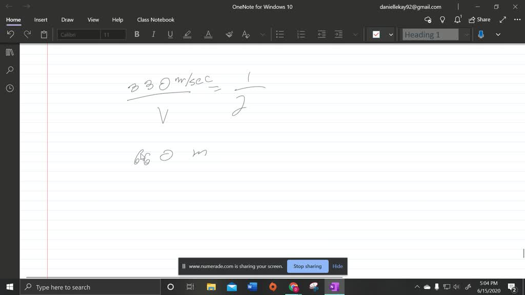Open the volume control
This screenshot has height=295, width=525.
(x=456, y=287)
